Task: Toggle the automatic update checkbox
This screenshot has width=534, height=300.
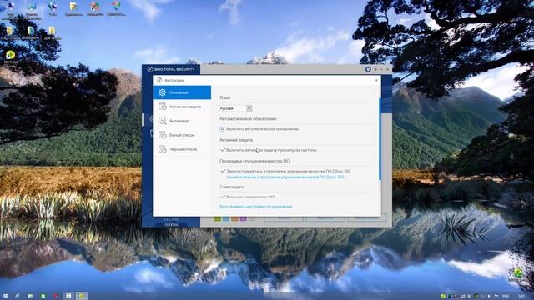Action: pyautogui.click(x=223, y=129)
